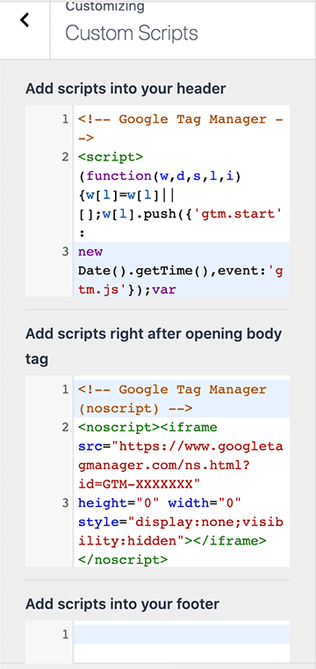This screenshot has width=316, height=669.
Task: Click the Google Tag Manager comment in header editor
Action: pyautogui.click(x=180, y=128)
